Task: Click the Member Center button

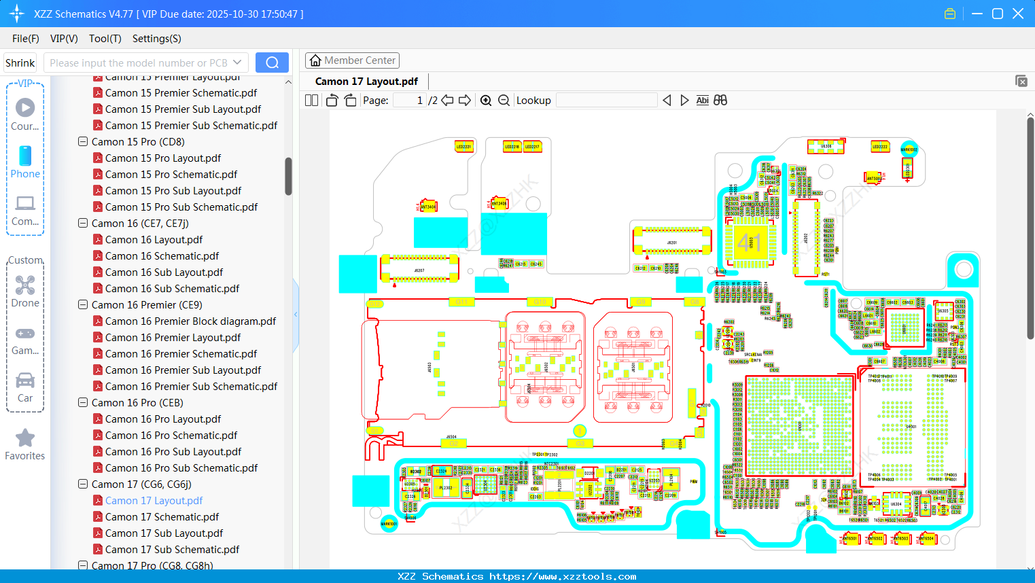Action: 352,60
